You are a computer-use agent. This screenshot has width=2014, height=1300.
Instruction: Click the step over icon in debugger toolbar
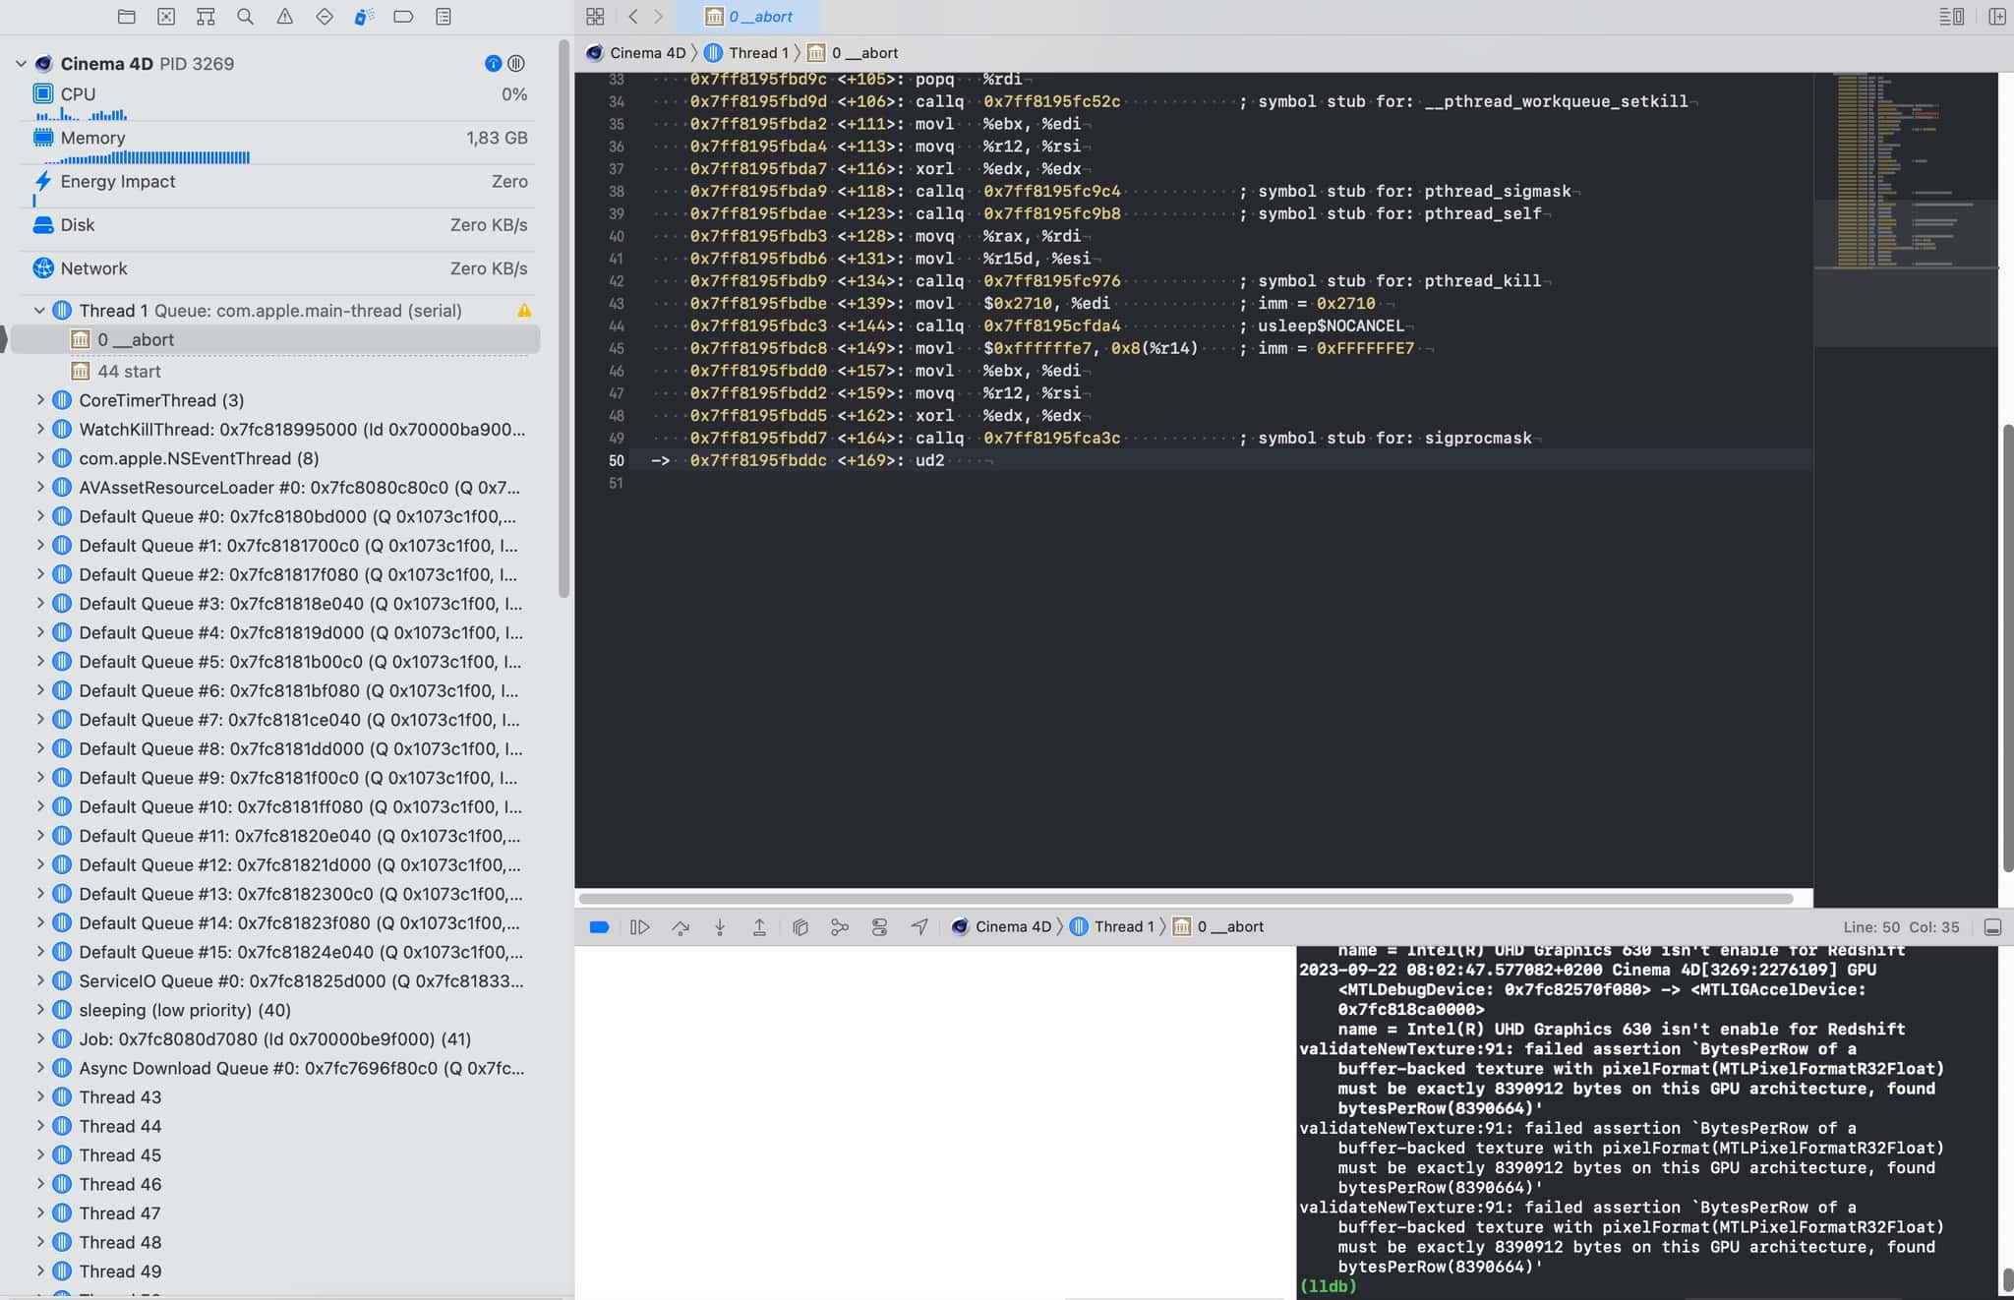coord(680,927)
